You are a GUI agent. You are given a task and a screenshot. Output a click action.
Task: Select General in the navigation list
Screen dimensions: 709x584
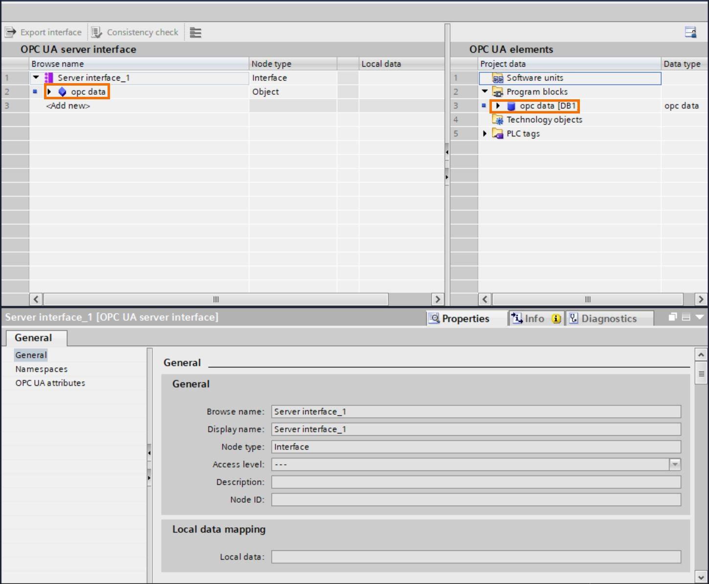point(31,355)
